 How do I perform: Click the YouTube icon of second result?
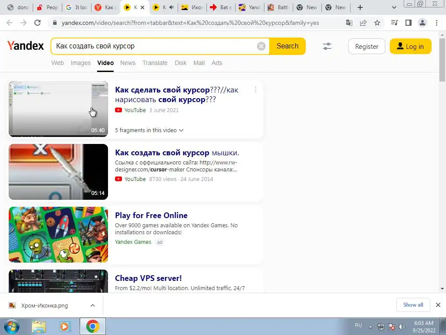pyautogui.click(x=118, y=179)
